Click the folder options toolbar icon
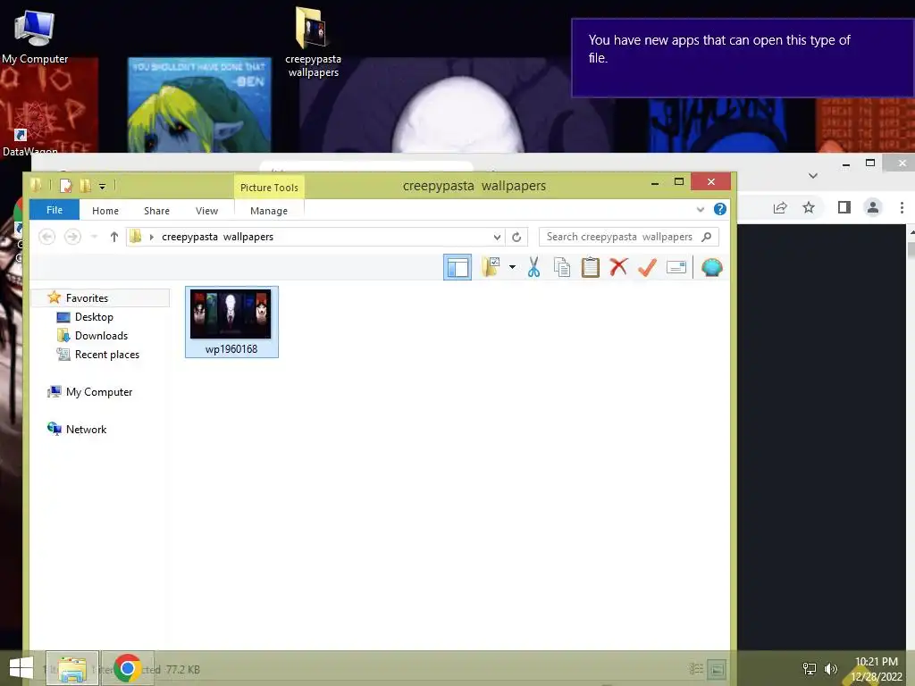The height and width of the screenshot is (686, 915). pyautogui.click(x=491, y=267)
